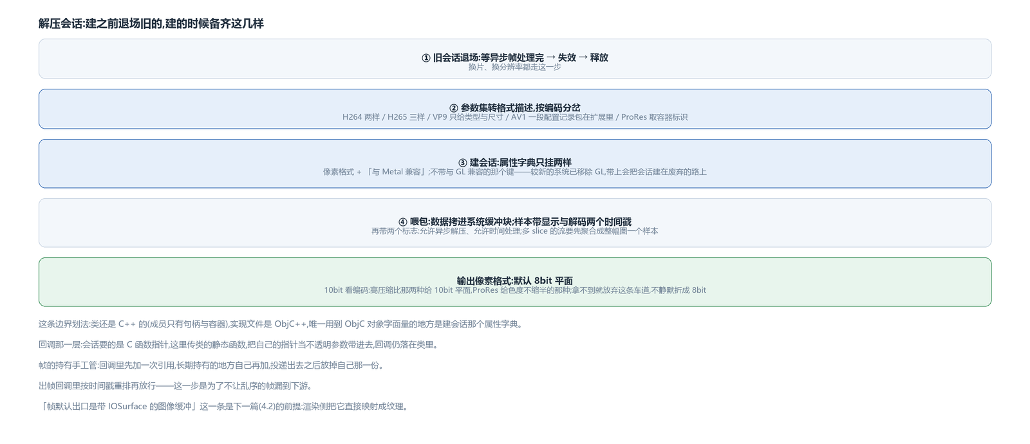Select card ④ 喂包:数据拷进系统缓冲块 title
The height and width of the screenshot is (444, 1030).
(x=515, y=221)
